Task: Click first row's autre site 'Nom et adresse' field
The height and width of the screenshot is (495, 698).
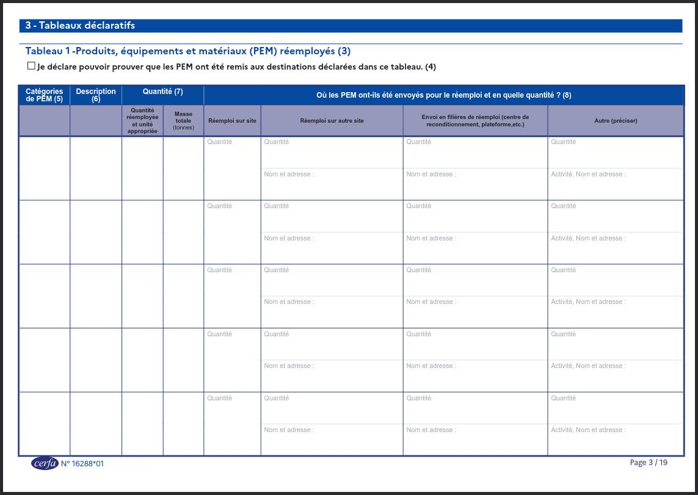Action: point(332,184)
